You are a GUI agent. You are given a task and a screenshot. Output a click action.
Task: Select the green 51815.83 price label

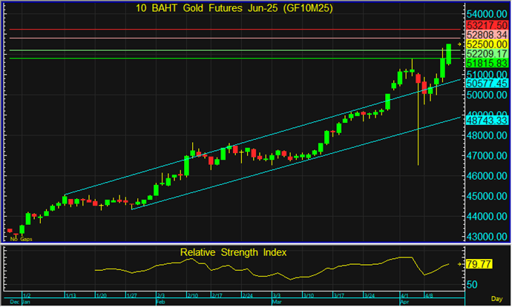pos(488,64)
